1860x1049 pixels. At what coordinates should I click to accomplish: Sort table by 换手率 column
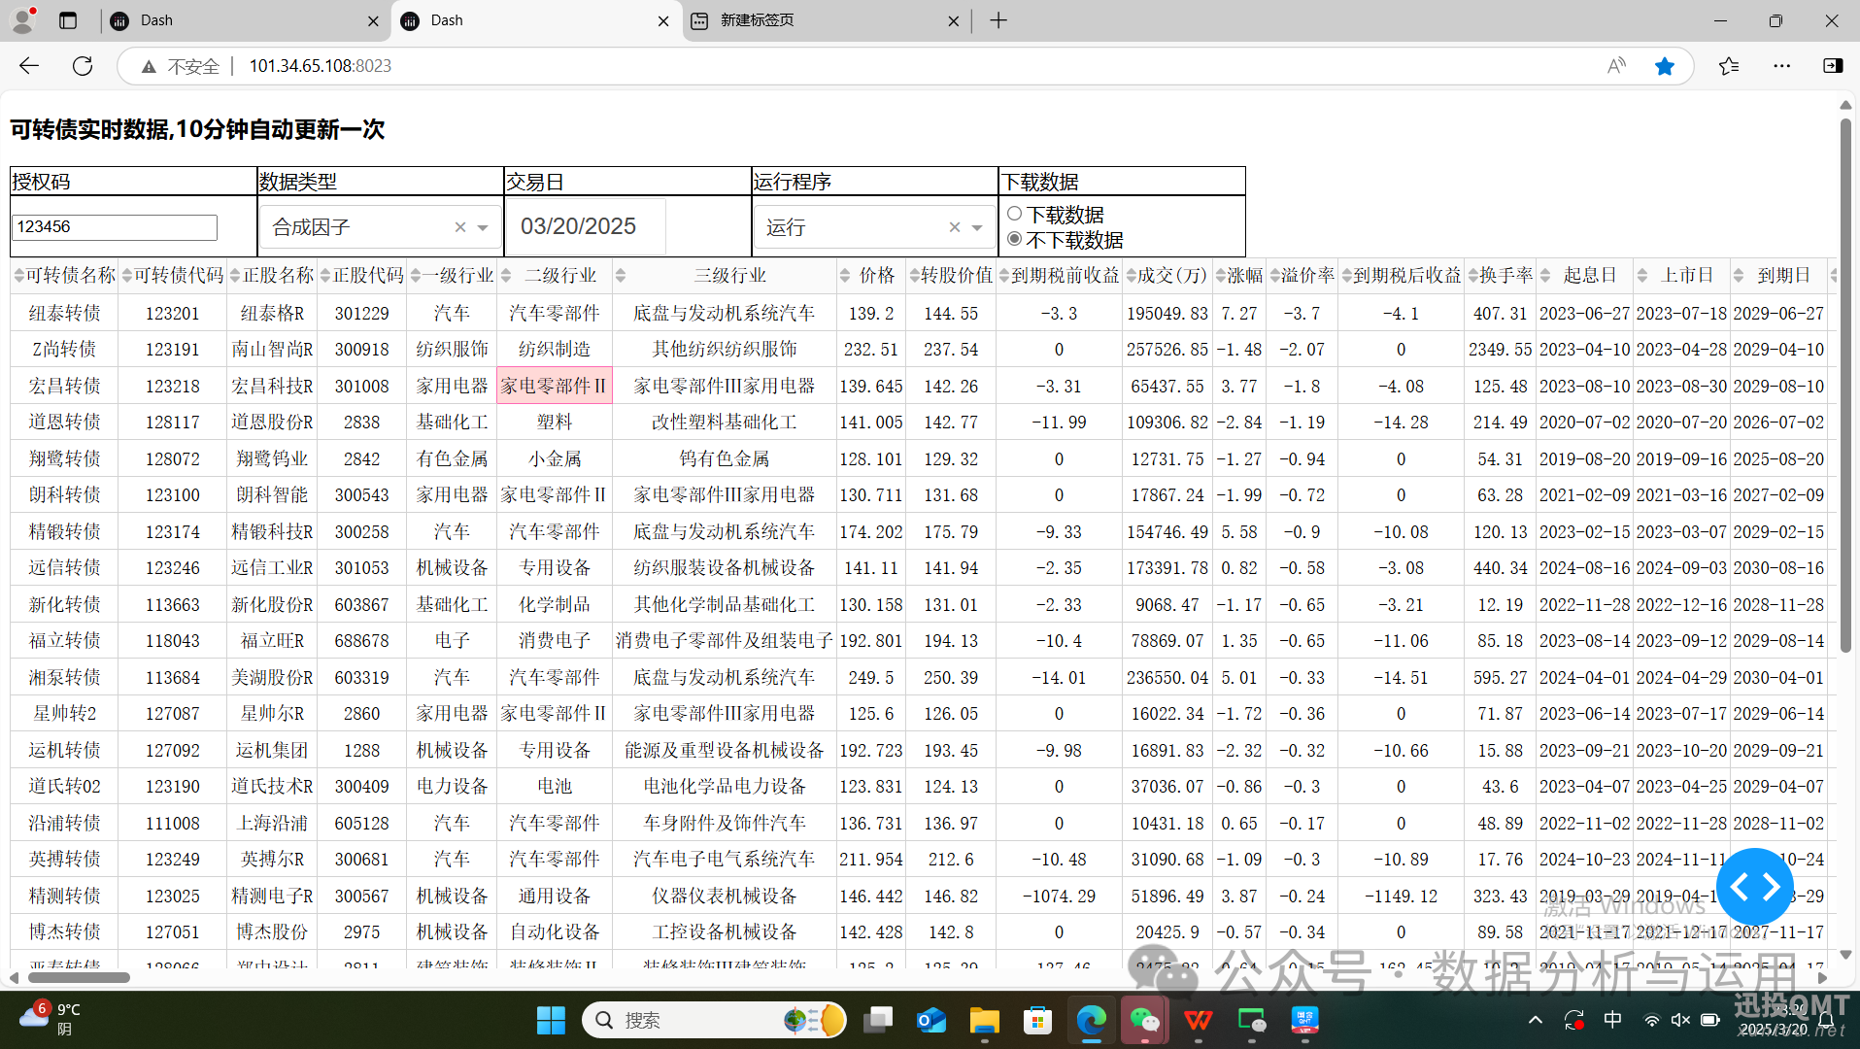coord(1473,277)
